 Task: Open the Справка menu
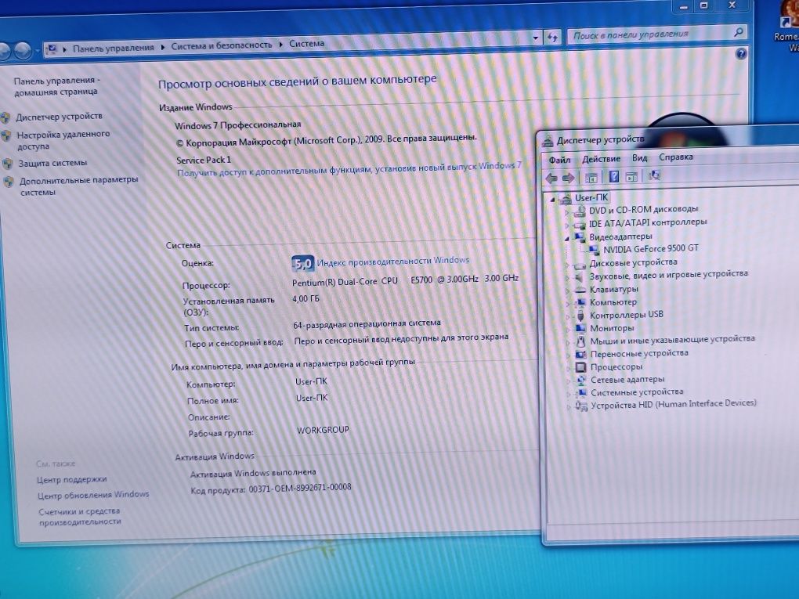[x=676, y=157]
